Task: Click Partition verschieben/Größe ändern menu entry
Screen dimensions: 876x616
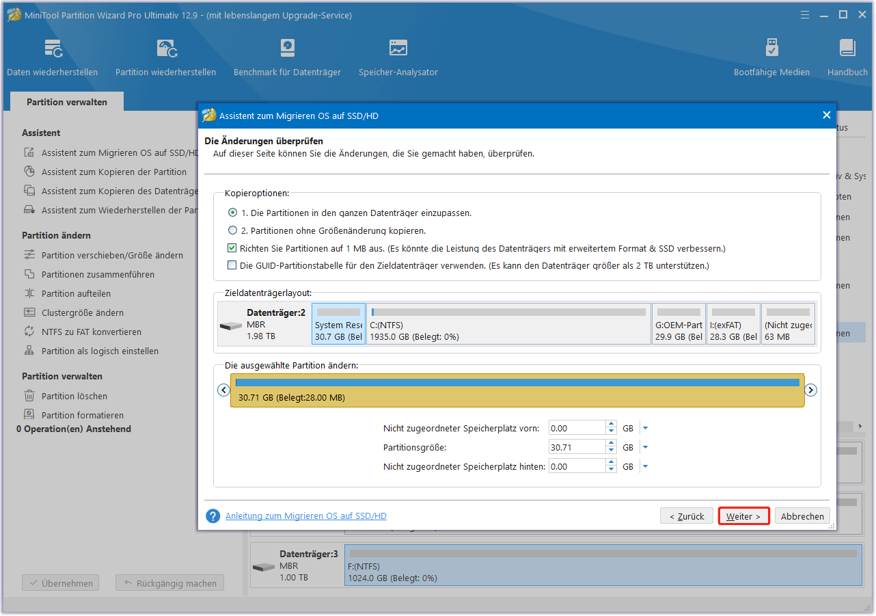Action: [112, 256]
